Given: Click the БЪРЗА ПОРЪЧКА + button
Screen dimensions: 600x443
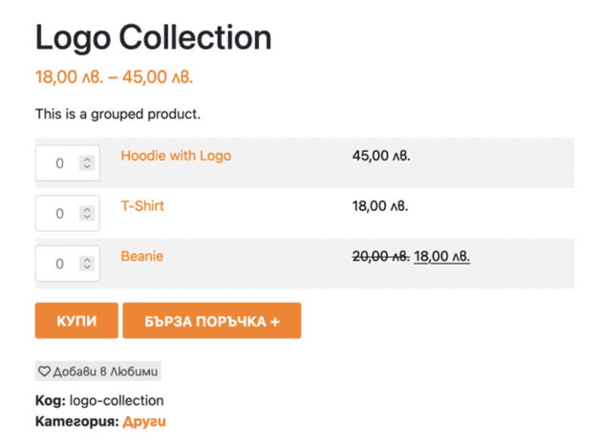Looking at the screenshot, I should coord(211,321).
